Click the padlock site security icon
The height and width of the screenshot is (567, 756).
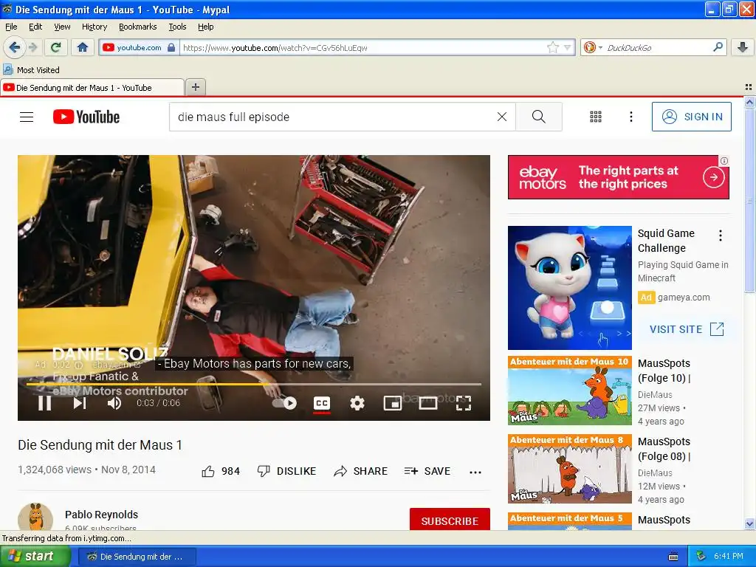(171, 47)
